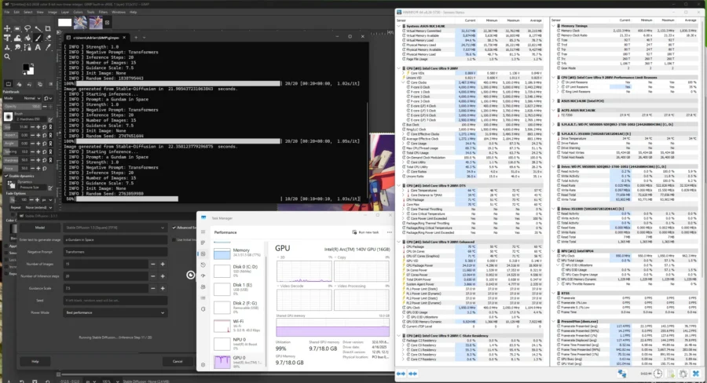This screenshot has height=383, width=707.
Task: Toggle Hardness link-to-brush-default button
Action: 50,160
